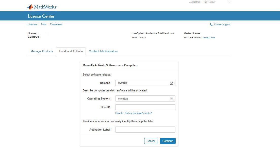Click the phone icon beside Contact support

[x=211, y=24]
